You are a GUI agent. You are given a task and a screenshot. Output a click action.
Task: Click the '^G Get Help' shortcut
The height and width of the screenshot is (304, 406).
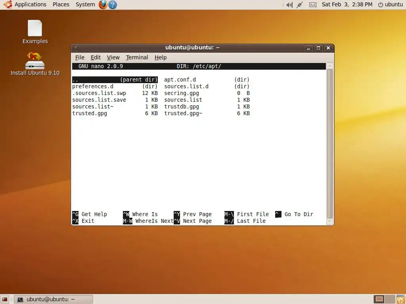pyautogui.click(x=90, y=214)
